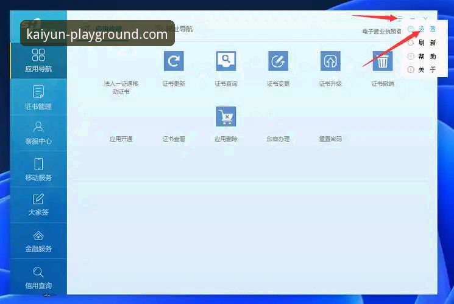Open 证书查询 search icon
454x304 pixels.
[x=226, y=61]
